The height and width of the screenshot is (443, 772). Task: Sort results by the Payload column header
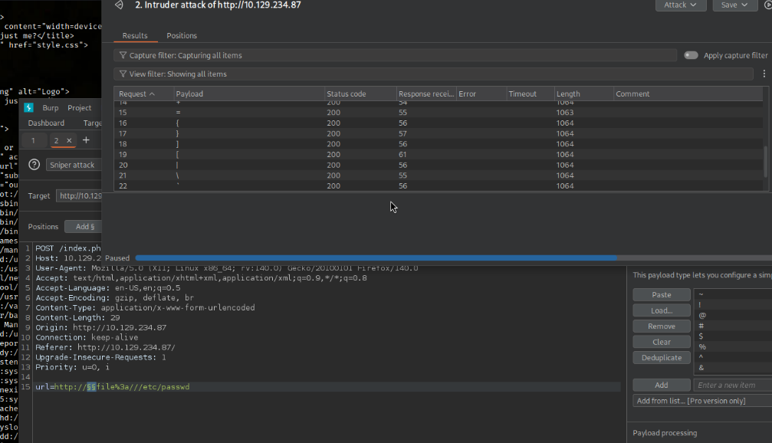pos(250,94)
